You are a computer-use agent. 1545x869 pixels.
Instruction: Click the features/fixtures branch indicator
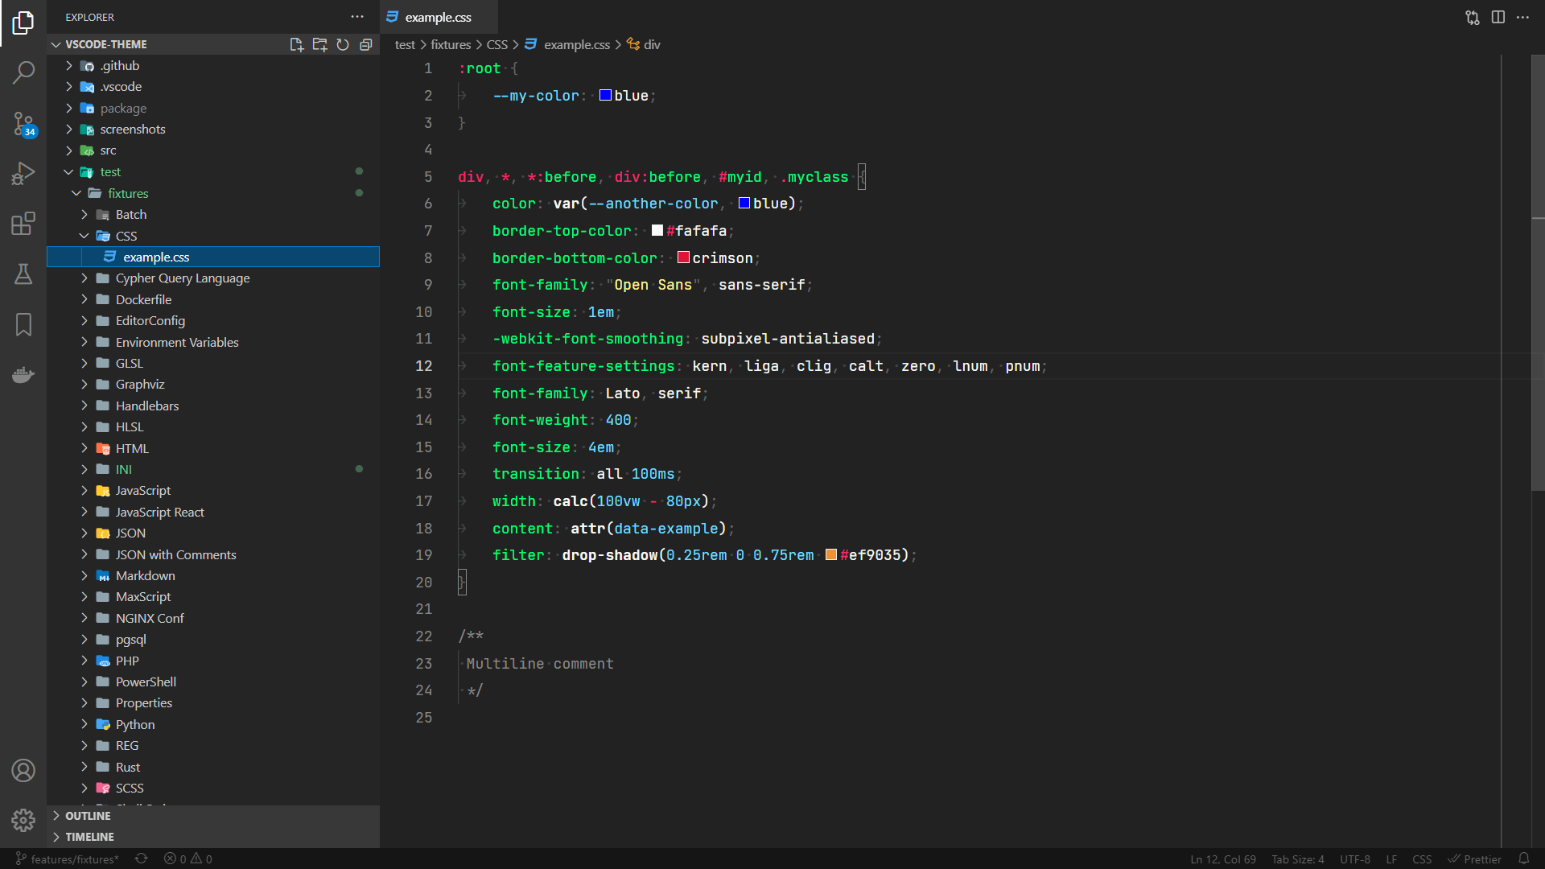coord(68,859)
